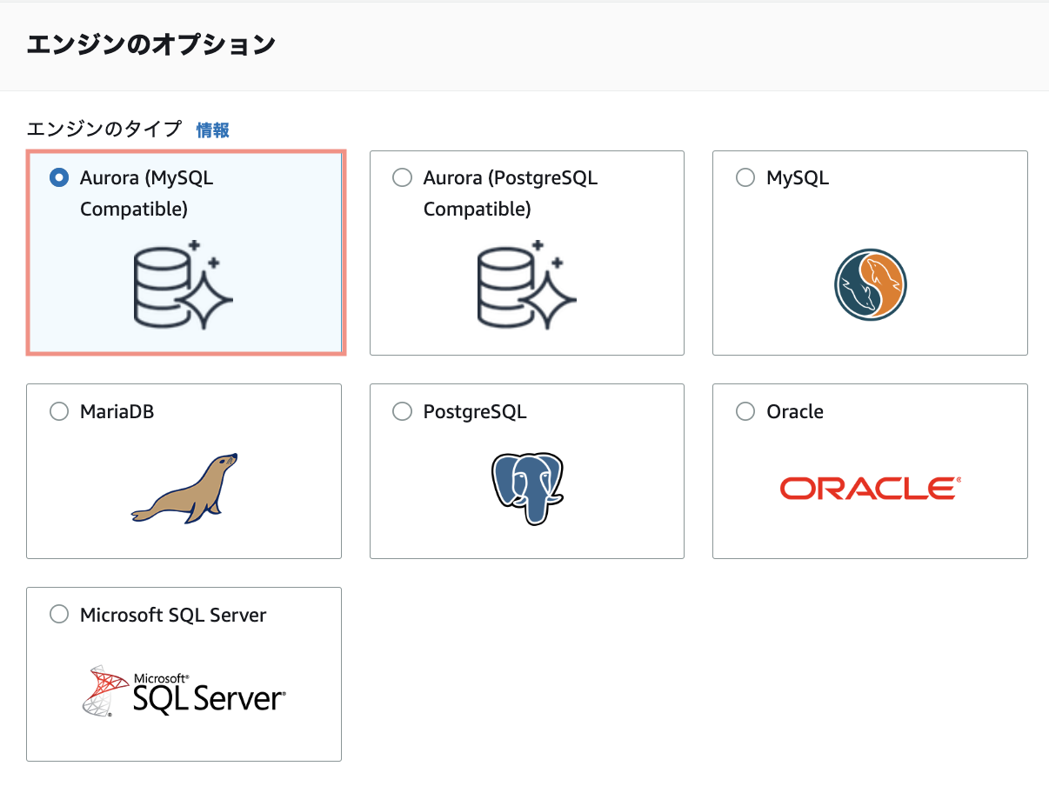Select the Microsoft SQL Server radio button

tap(59, 615)
